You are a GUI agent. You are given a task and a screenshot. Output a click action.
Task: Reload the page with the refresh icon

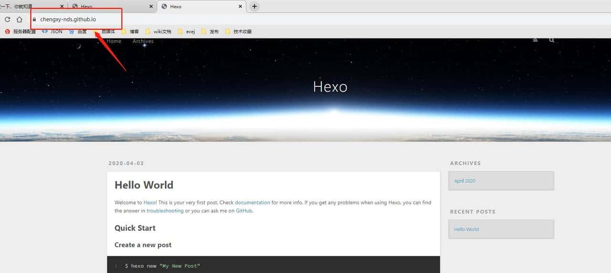click(x=7, y=20)
